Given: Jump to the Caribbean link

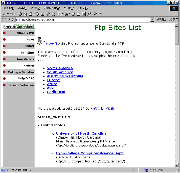Looking at the screenshot, I should click(56, 92).
